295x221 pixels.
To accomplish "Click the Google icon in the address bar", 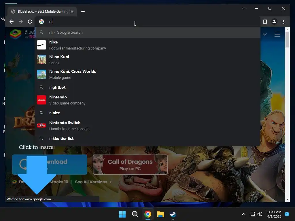I will 41,22.
